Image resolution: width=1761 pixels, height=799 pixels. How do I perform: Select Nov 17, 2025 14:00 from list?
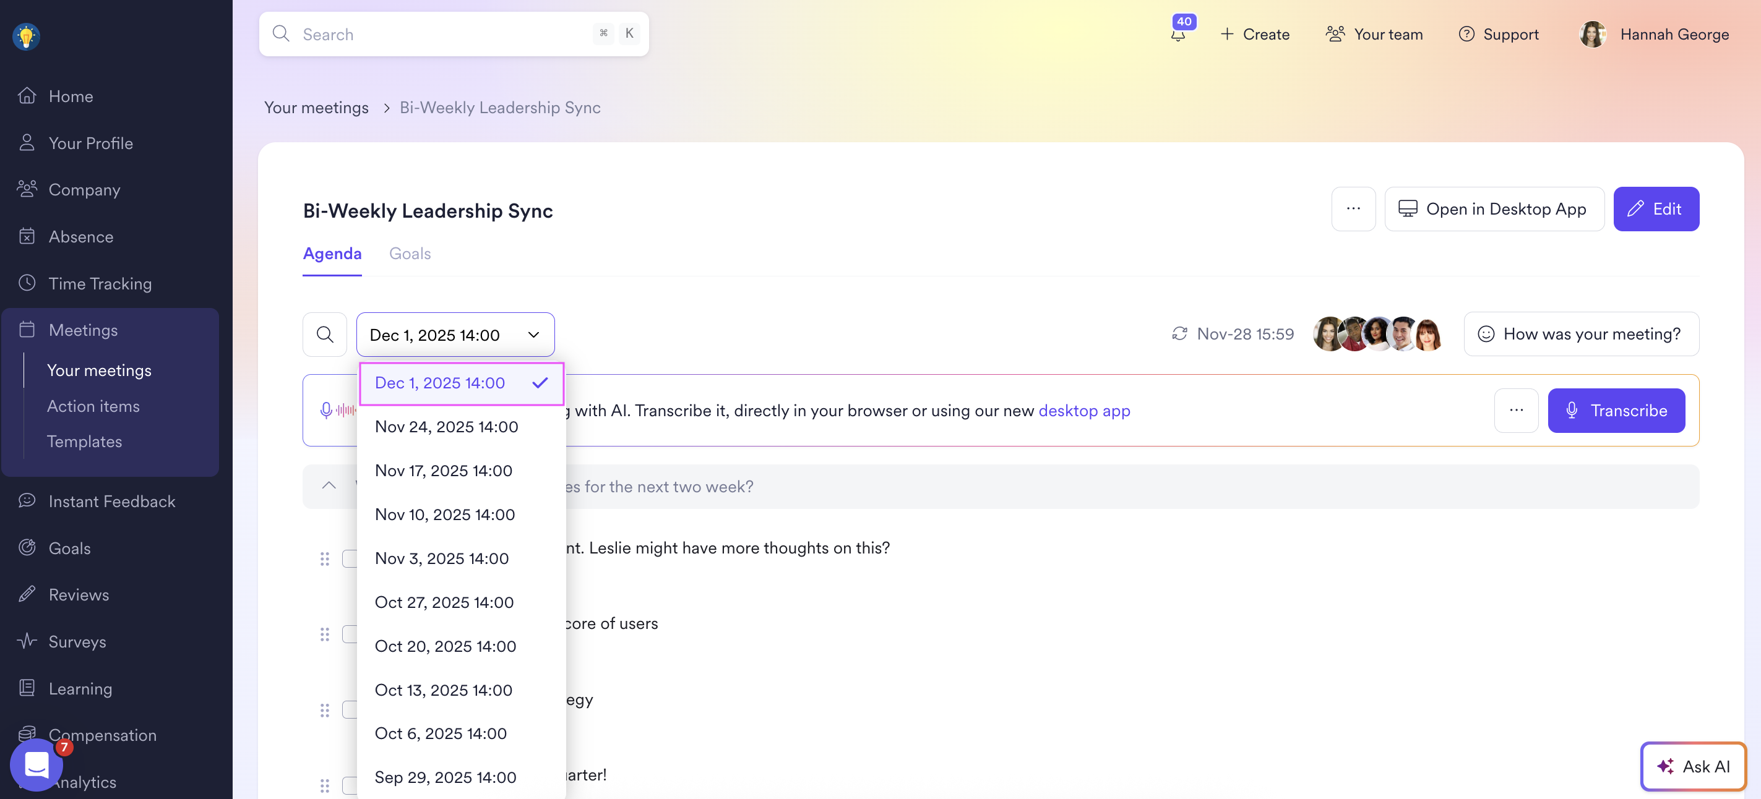[x=444, y=471]
